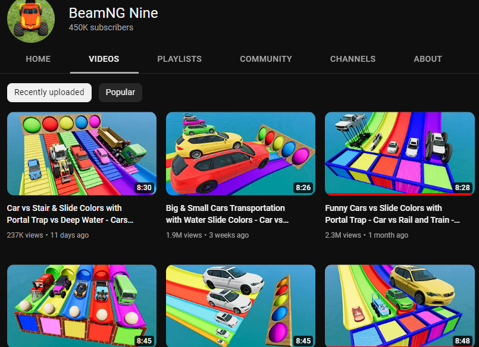Click the 8:26 duration badge
The height and width of the screenshot is (347, 479).
pos(303,188)
